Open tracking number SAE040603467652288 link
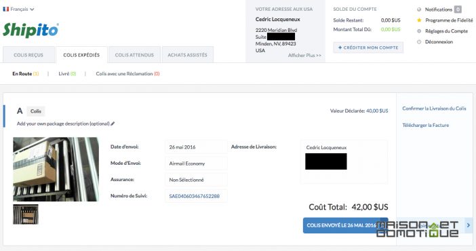 coord(195,196)
